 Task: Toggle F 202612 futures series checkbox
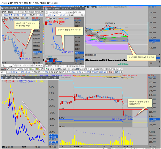(x=34, y=81)
